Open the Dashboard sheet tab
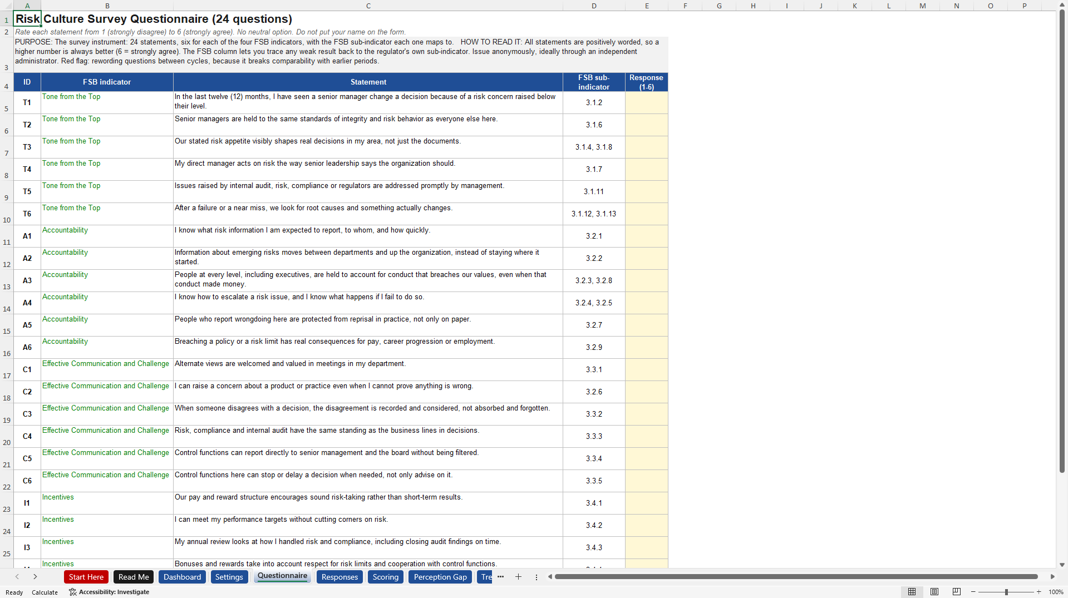 (x=182, y=577)
